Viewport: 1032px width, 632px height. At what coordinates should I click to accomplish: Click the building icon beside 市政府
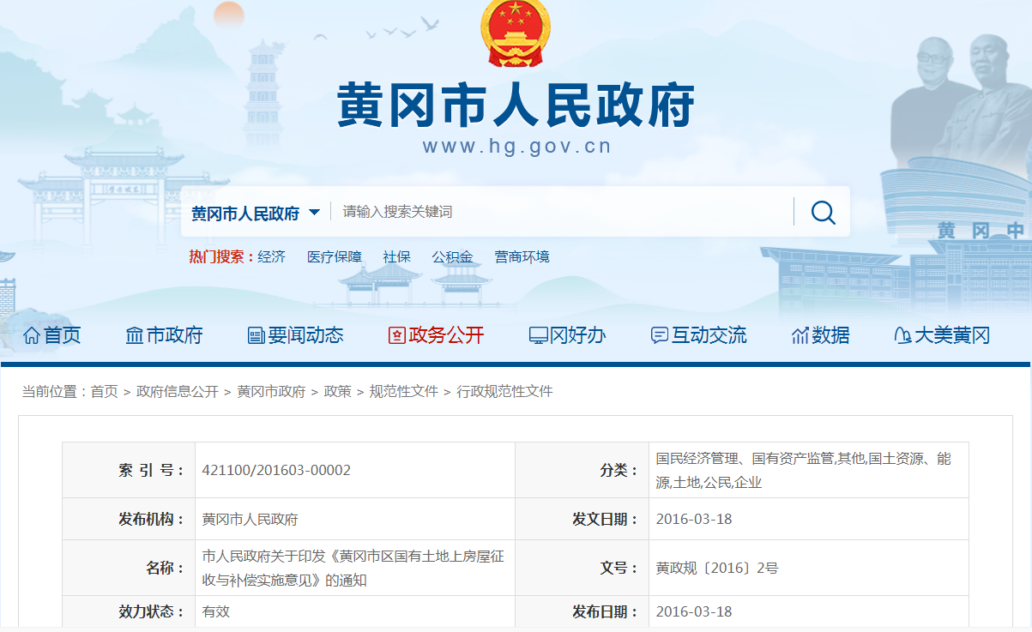(x=134, y=335)
